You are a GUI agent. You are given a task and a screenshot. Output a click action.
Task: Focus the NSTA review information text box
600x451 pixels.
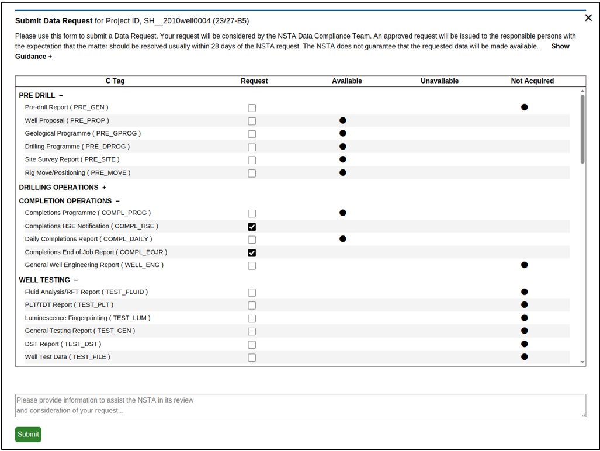[x=300, y=405]
